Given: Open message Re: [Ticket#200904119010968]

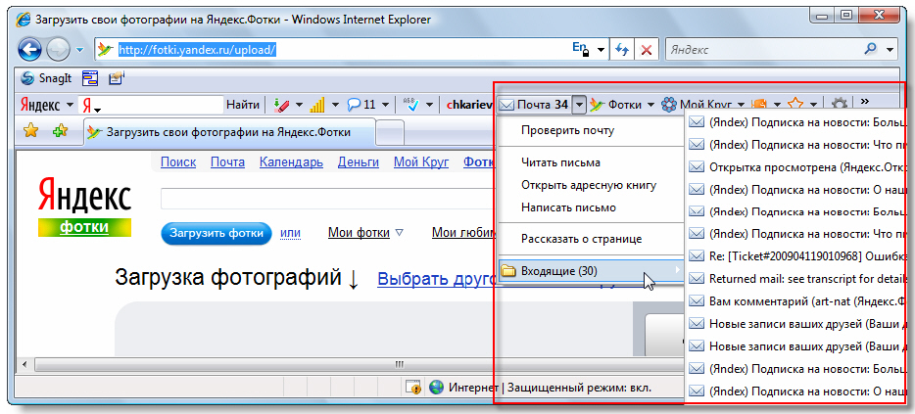Looking at the screenshot, I should [x=797, y=256].
